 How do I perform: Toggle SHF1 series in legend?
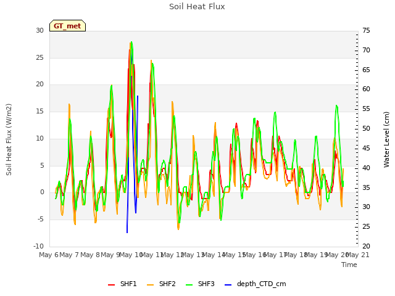click(x=122, y=284)
